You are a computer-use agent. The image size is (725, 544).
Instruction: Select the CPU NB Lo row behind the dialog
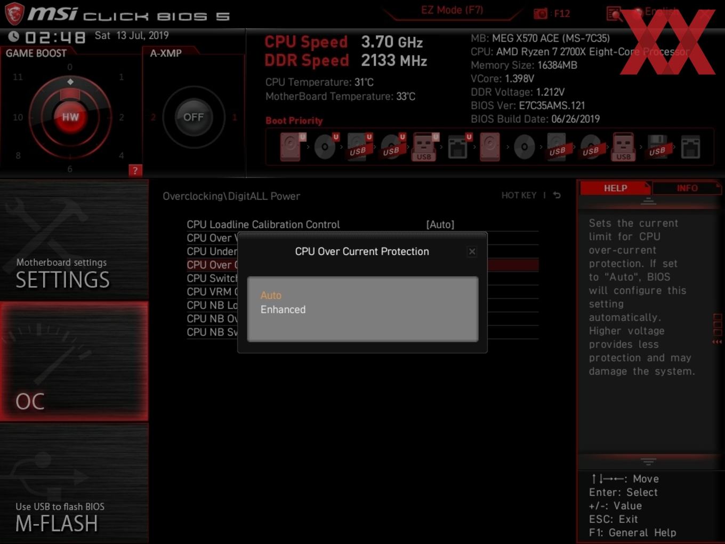click(x=212, y=305)
